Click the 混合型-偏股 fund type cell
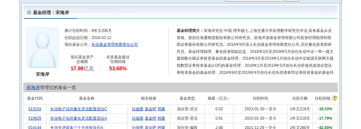The height and width of the screenshot is (129, 361). [187, 127]
